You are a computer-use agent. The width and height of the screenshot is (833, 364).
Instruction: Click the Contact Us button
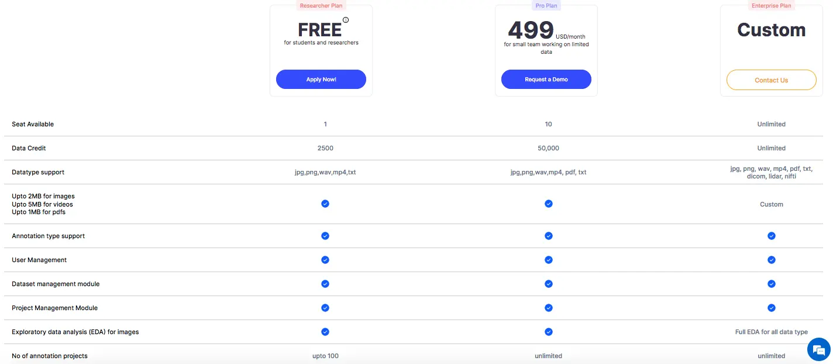pyautogui.click(x=772, y=80)
